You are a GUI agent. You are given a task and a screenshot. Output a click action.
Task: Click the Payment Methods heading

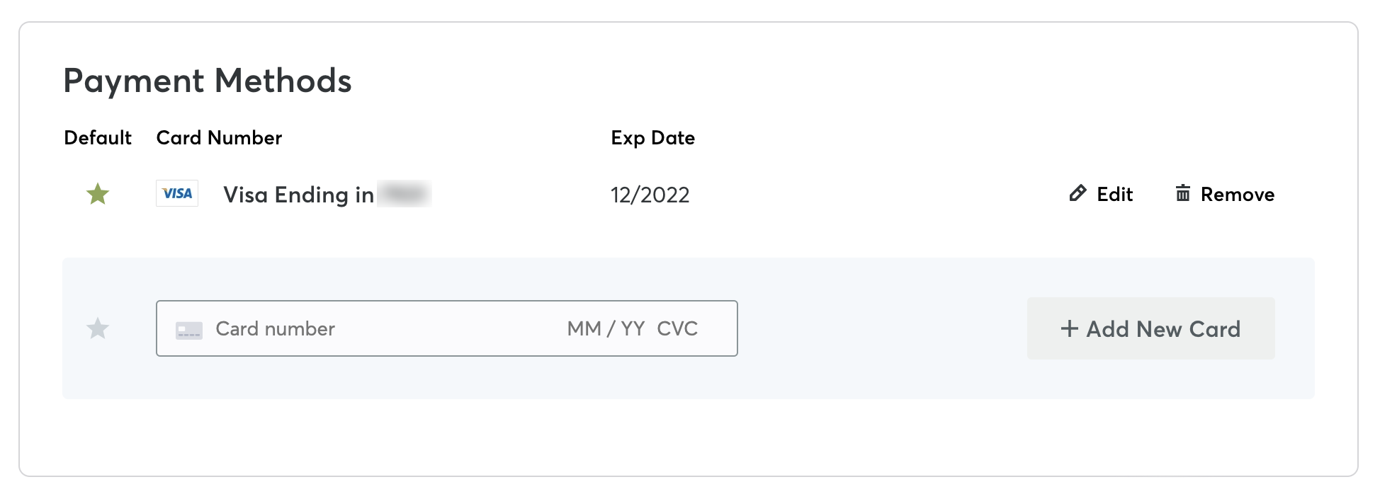(x=208, y=81)
